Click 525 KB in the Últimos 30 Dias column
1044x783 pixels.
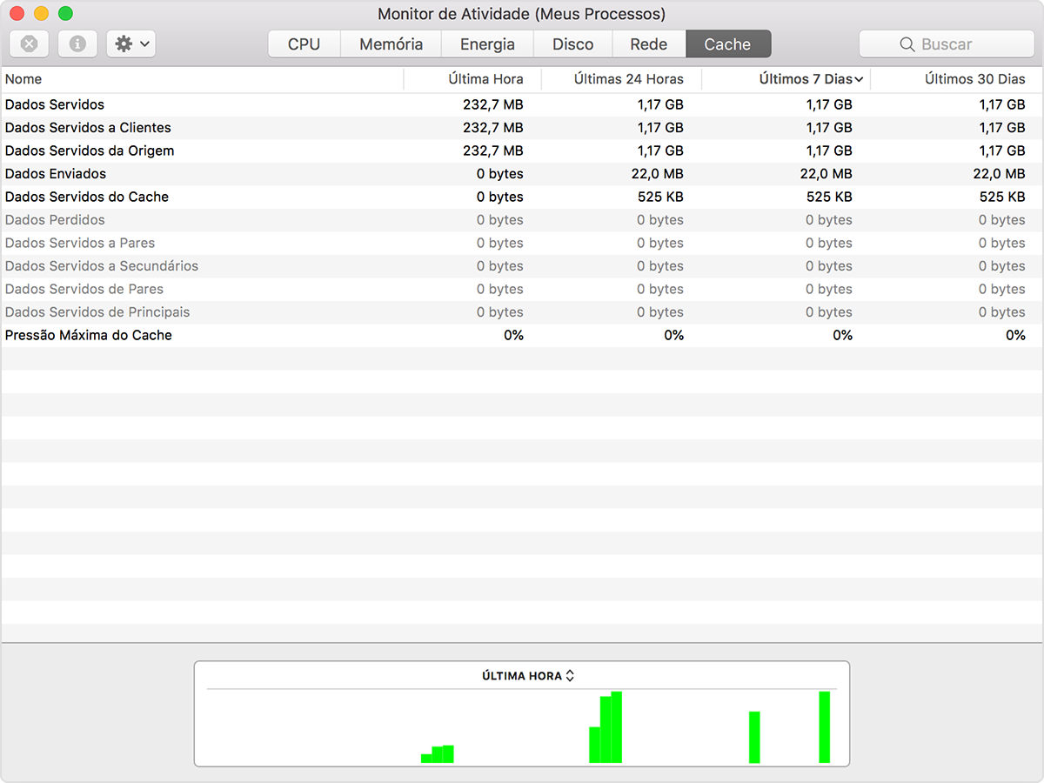pos(1002,197)
